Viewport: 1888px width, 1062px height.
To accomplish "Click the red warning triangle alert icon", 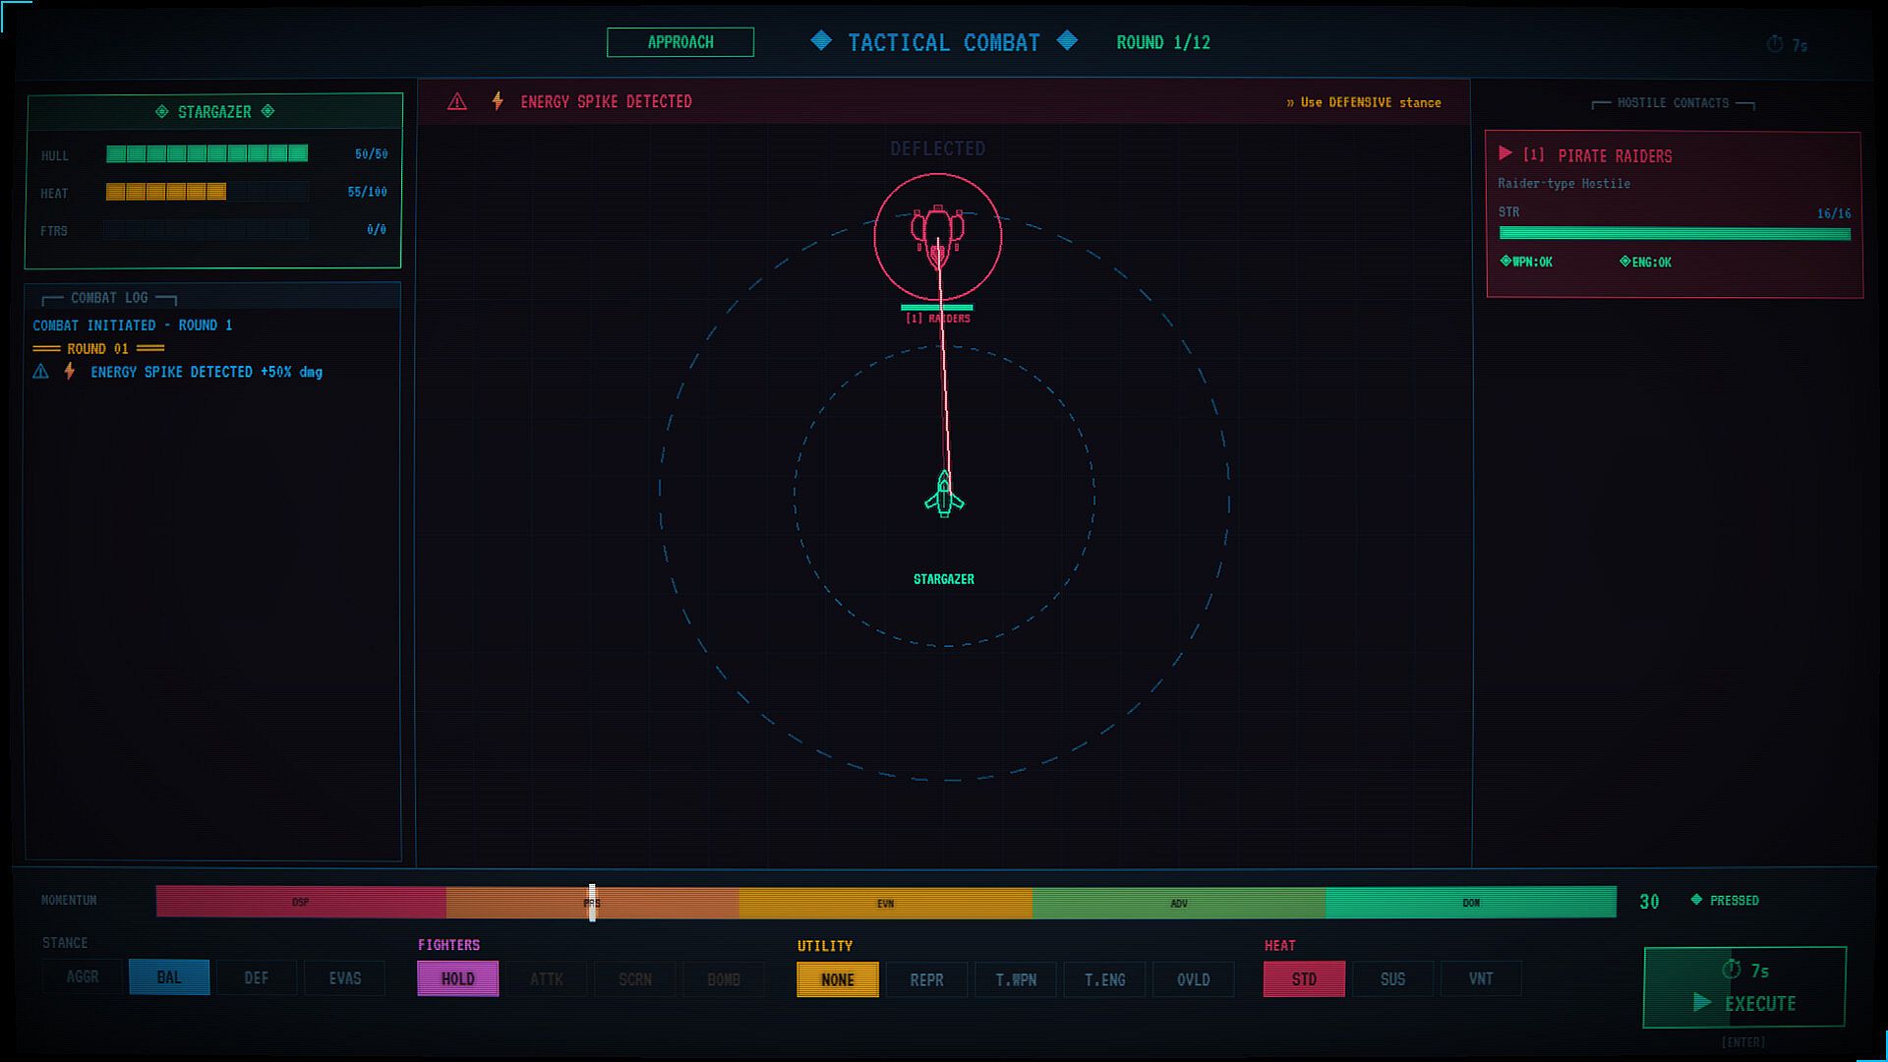I will (x=457, y=101).
